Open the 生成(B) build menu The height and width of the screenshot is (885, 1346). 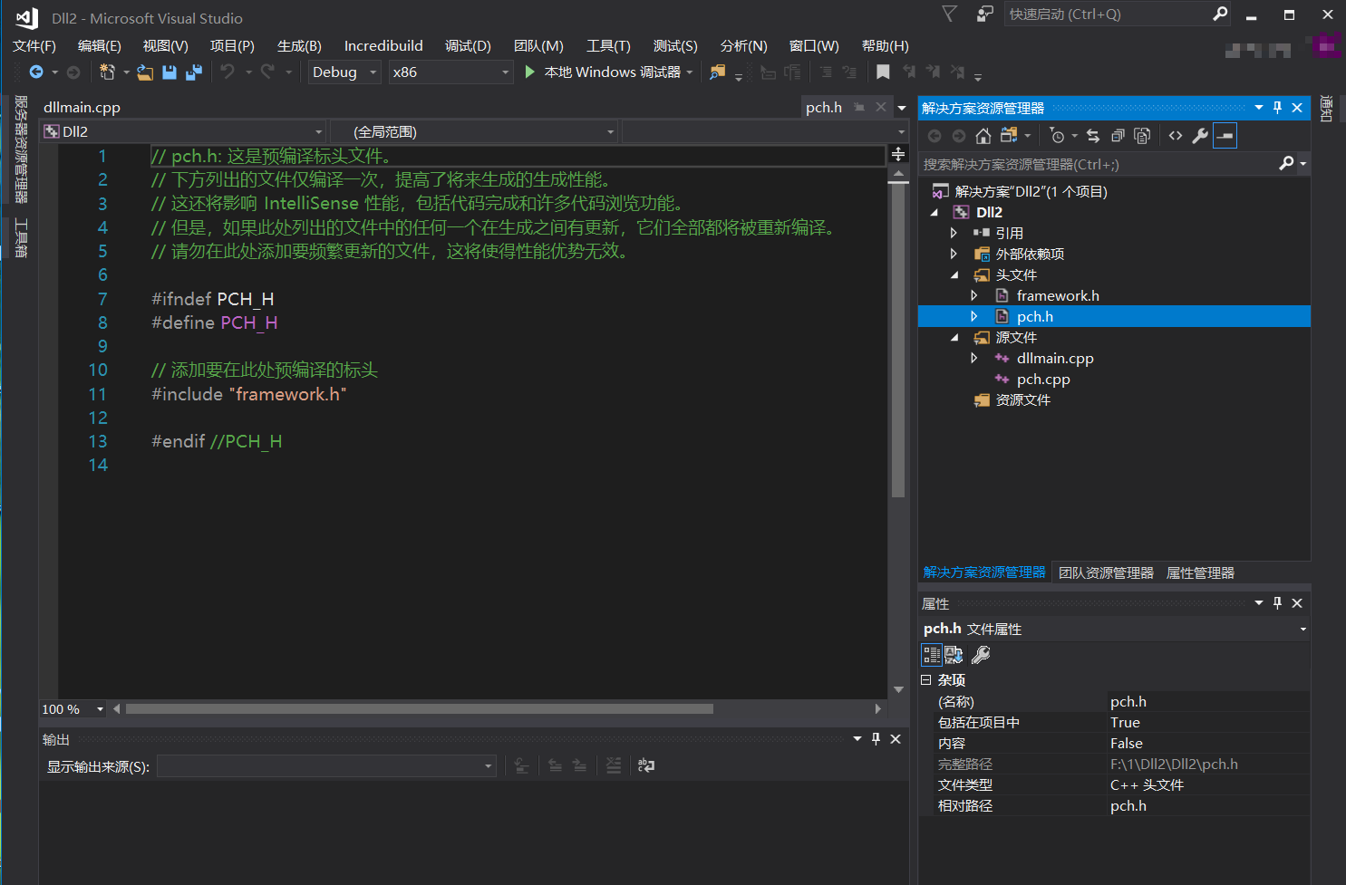(299, 46)
